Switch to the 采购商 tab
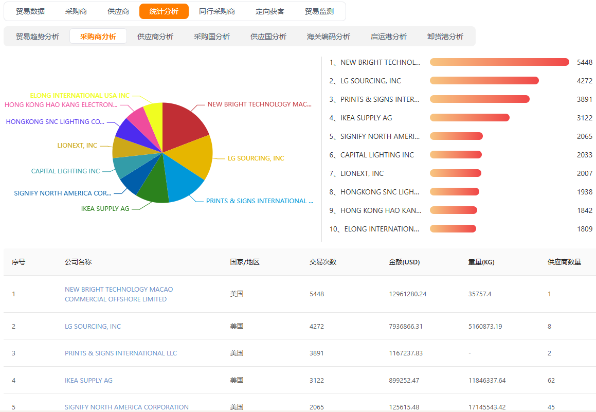This screenshot has height=412, width=596. pyautogui.click(x=76, y=11)
